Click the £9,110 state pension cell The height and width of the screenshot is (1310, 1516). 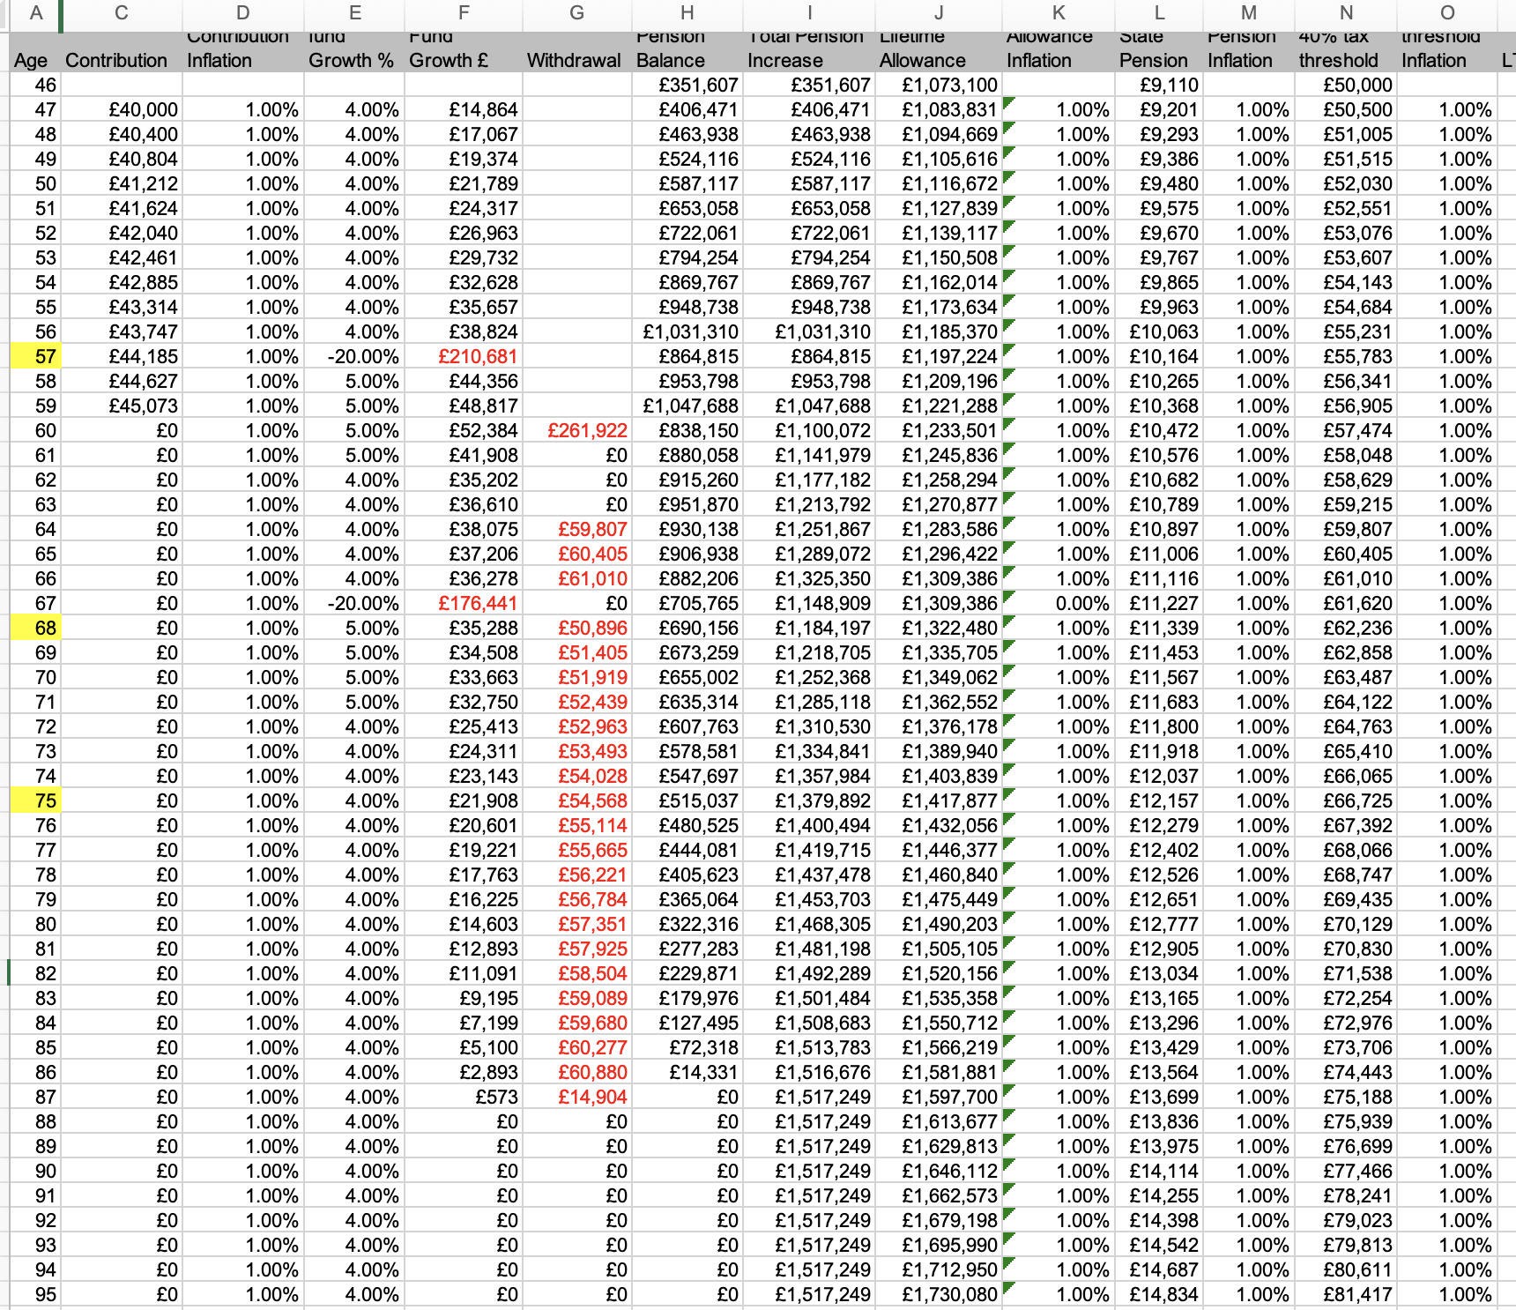[1158, 86]
